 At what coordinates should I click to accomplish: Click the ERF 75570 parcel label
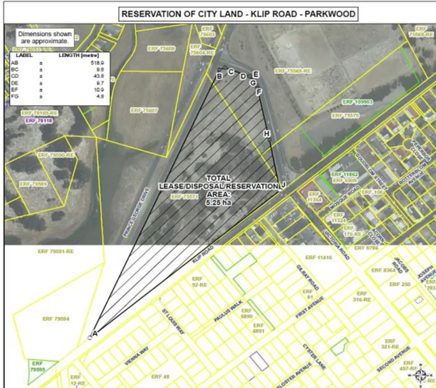(x=345, y=115)
